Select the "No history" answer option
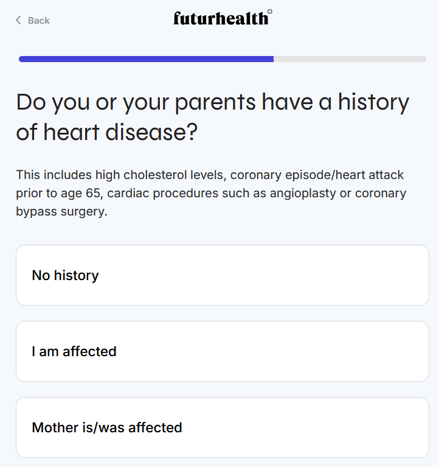The image size is (439, 467). 222,275
